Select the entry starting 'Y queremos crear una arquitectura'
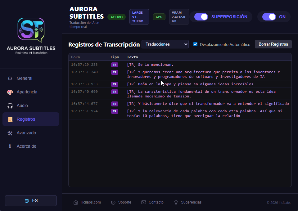 203,74
